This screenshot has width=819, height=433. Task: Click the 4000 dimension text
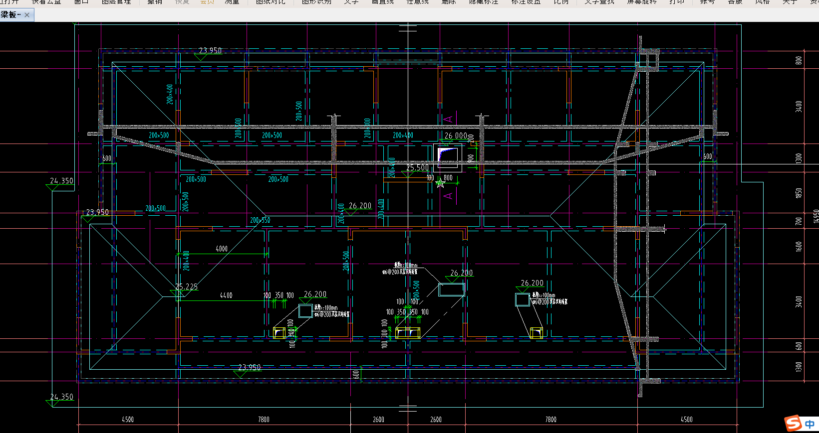(x=222, y=249)
